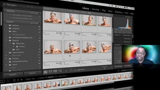
Task: Select the Painter spray can tool
Action: 66,70
